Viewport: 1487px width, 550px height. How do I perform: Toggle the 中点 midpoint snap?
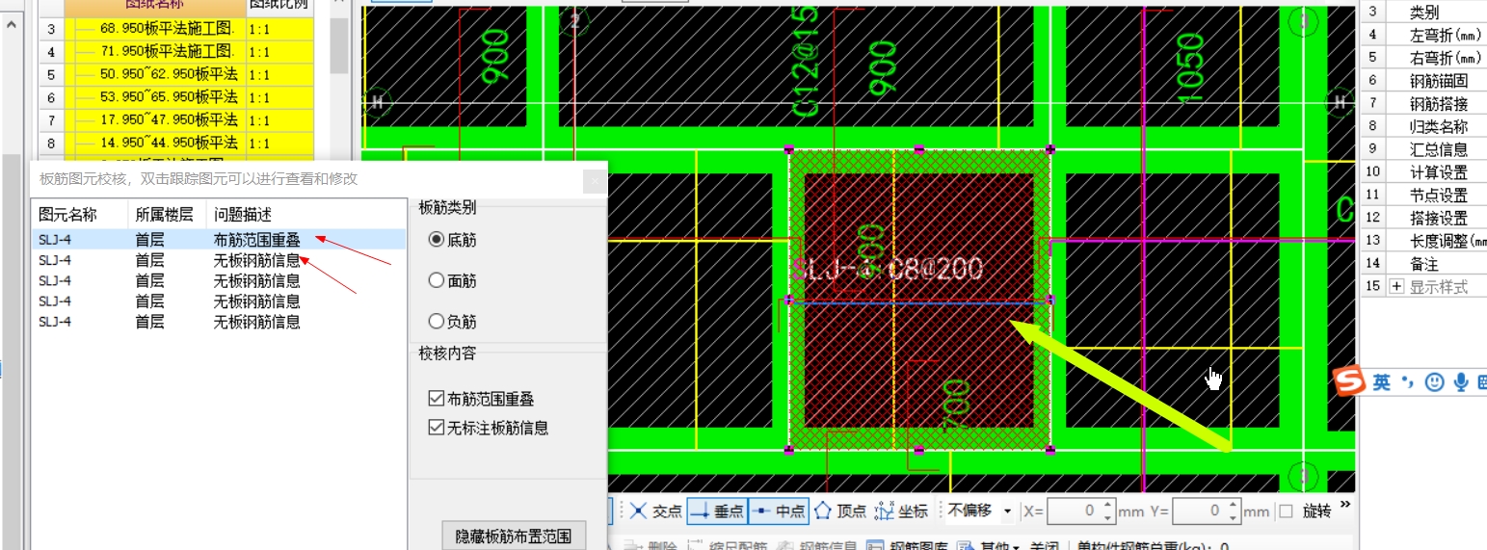[x=778, y=511]
